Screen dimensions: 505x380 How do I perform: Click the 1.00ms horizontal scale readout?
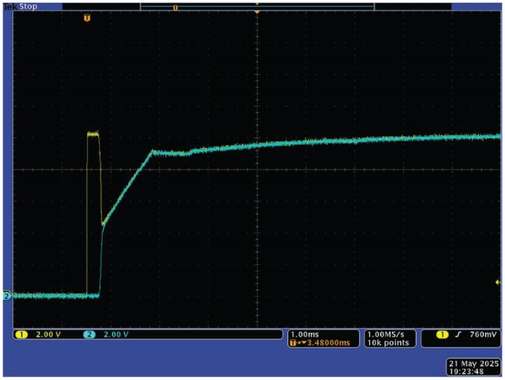pyautogui.click(x=304, y=335)
